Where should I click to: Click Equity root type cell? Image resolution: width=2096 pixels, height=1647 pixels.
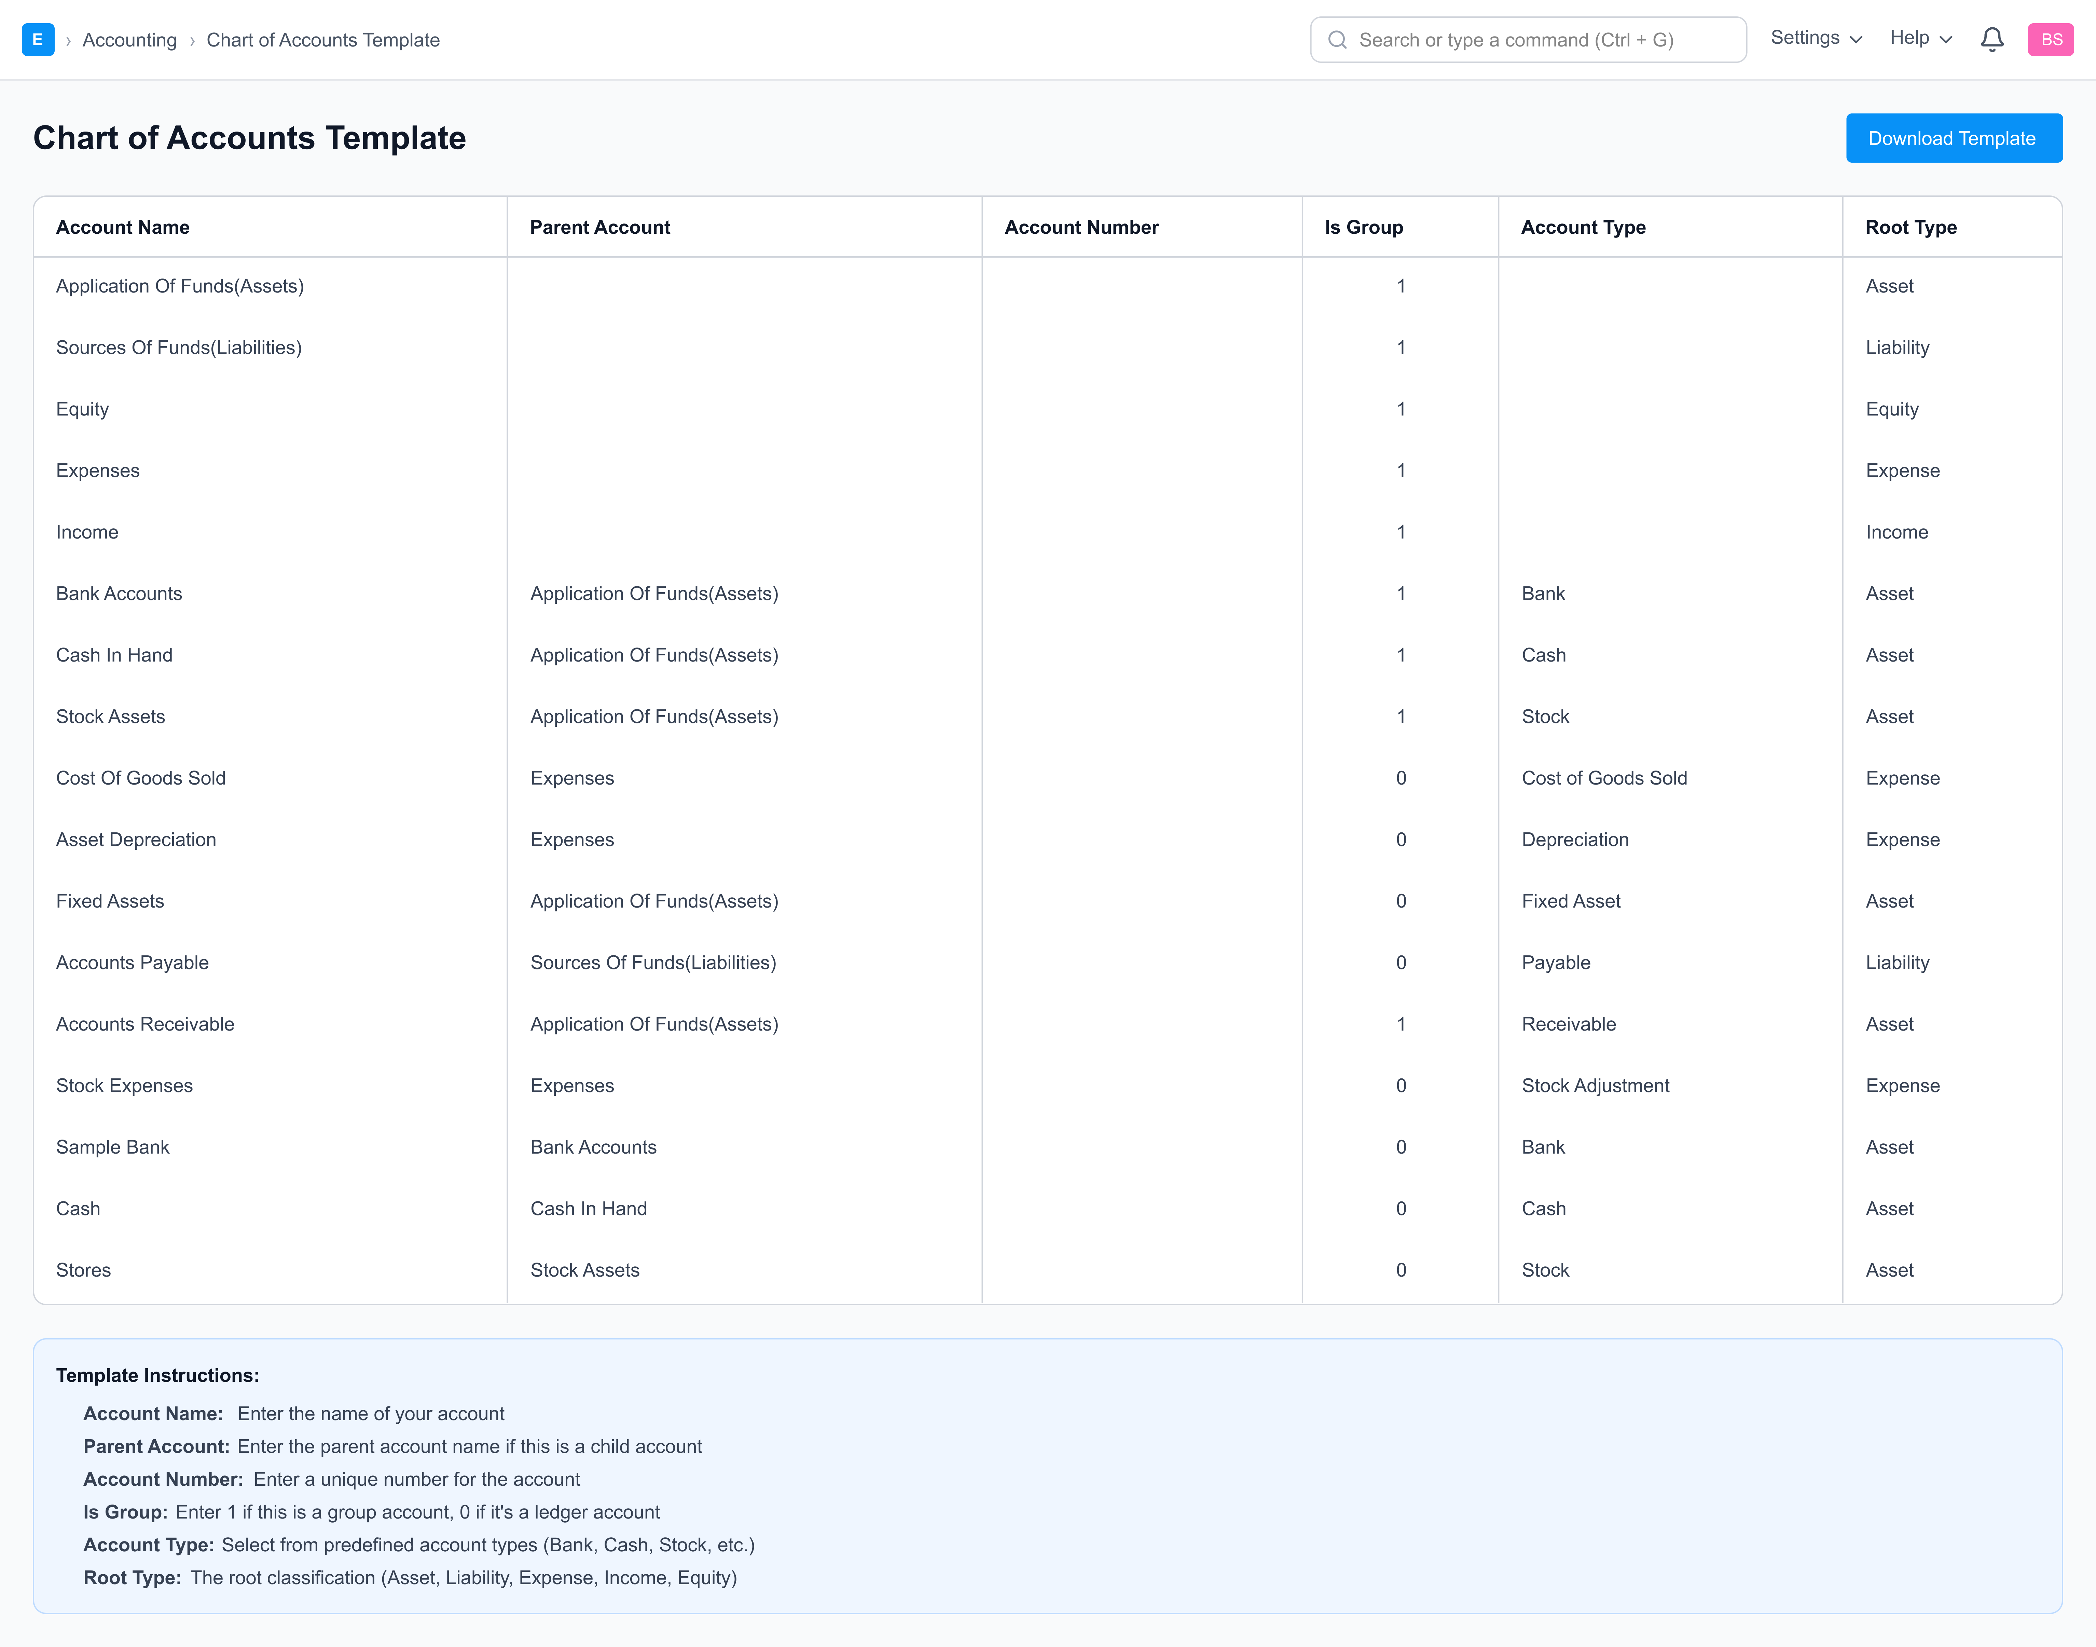(x=1892, y=410)
